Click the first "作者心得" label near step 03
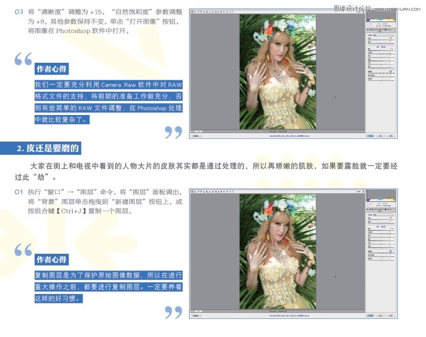Screen dimensions: 426x337 click(x=51, y=69)
